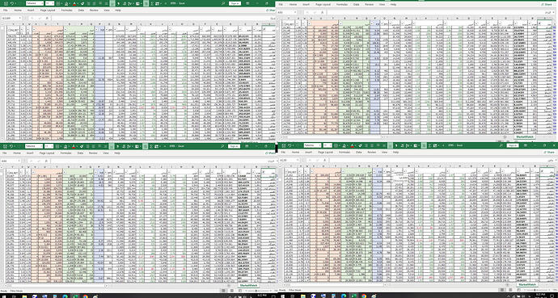This screenshot has width=558, height=298.
Task: Click Chrome icon in left taskbar
Action: tap(85, 296)
